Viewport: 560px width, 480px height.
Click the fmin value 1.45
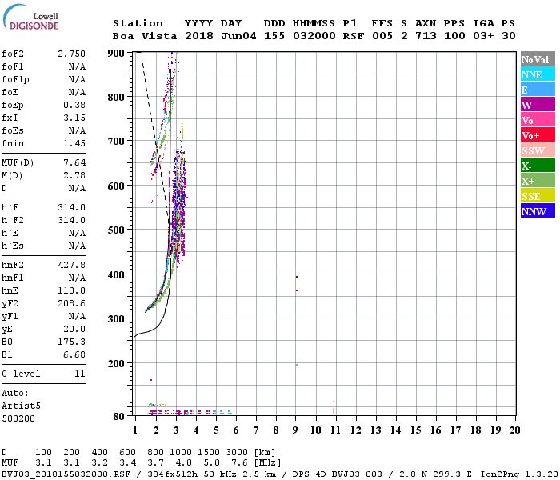pos(74,143)
